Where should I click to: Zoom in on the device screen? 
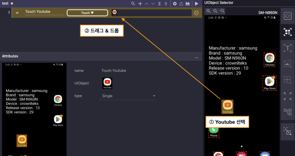(209, 11)
